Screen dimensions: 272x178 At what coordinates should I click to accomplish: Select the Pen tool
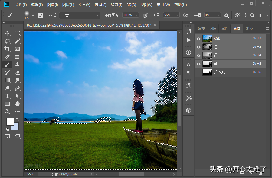pos(17,88)
